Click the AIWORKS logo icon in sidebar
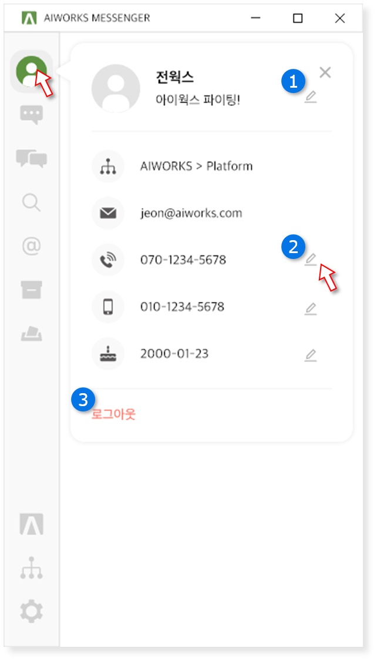 coord(32,524)
